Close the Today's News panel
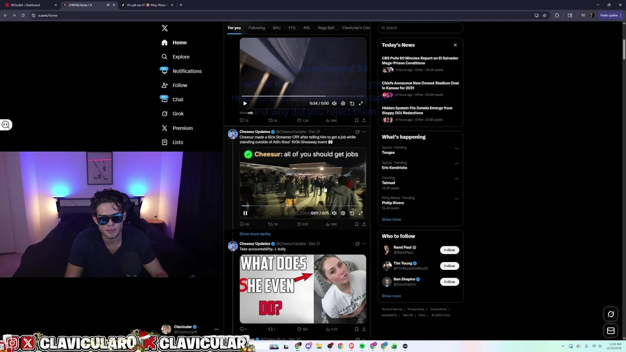The width and height of the screenshot is (626, 352). pos(455,45)
